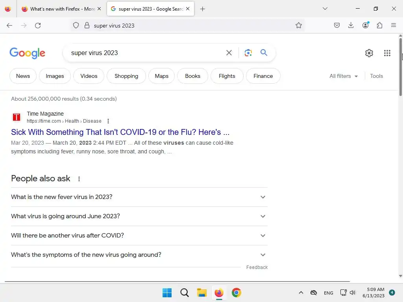Click into the Google search input
The width and height of the screenshot is (403, 302).
pos(145,53)
